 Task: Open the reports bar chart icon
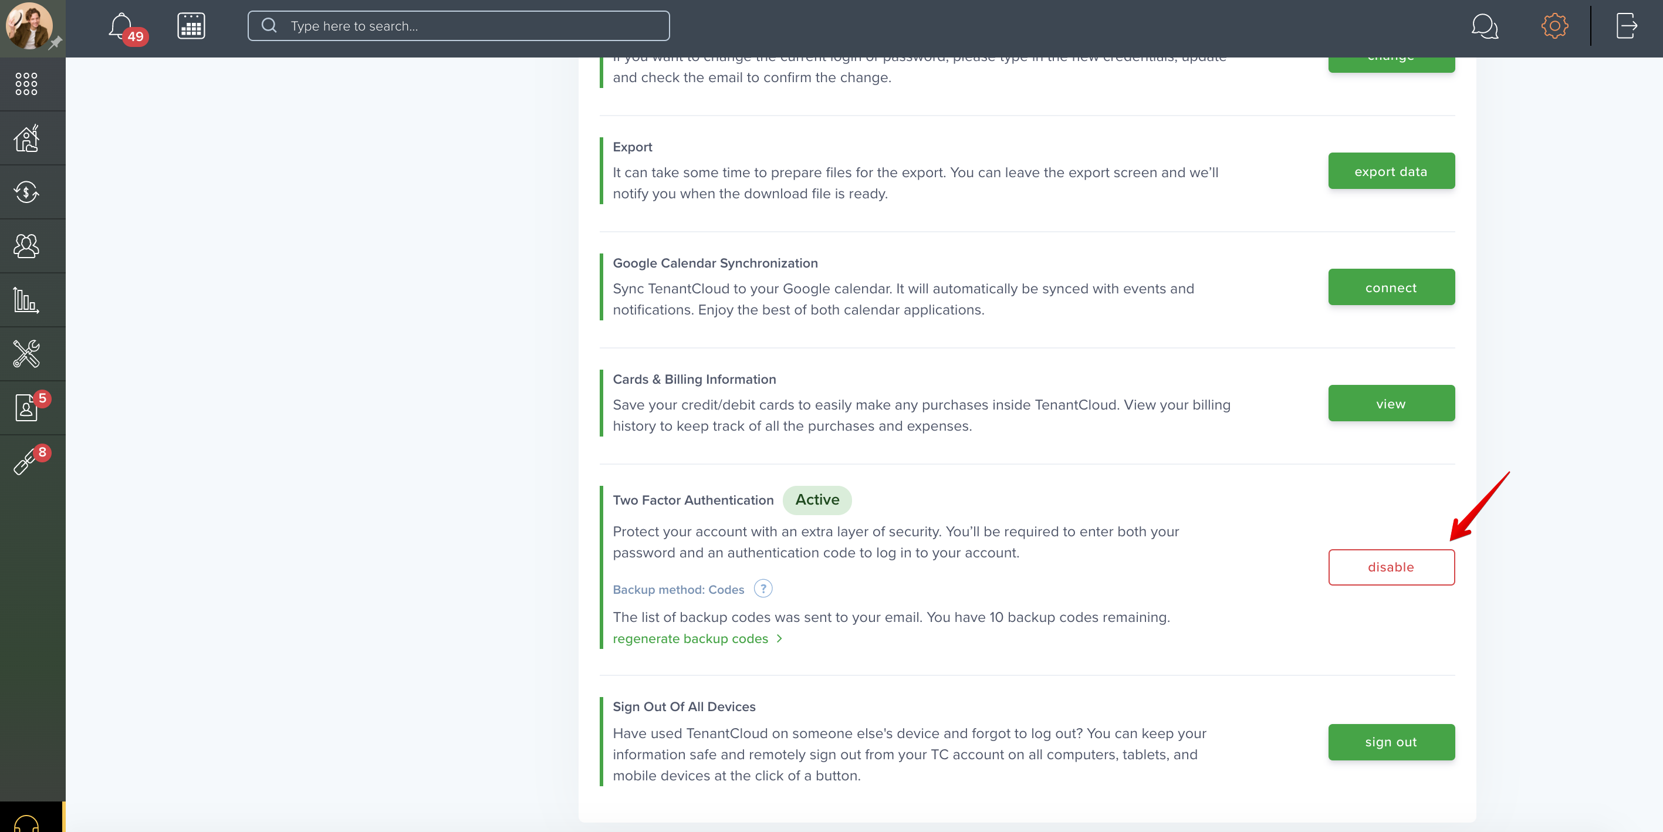pyautogui.click(x=26, y=300)
